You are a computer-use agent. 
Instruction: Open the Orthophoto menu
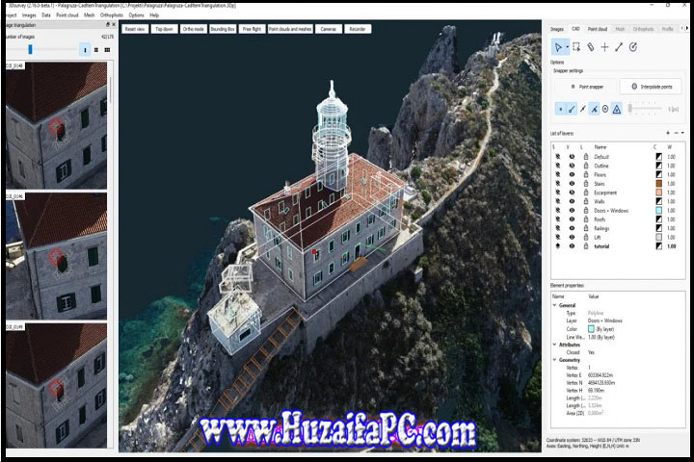coord(112,15)
